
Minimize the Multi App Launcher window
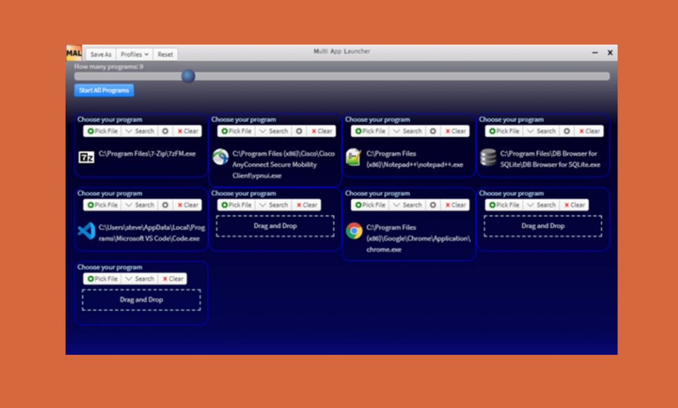click(x=595, y=53)
